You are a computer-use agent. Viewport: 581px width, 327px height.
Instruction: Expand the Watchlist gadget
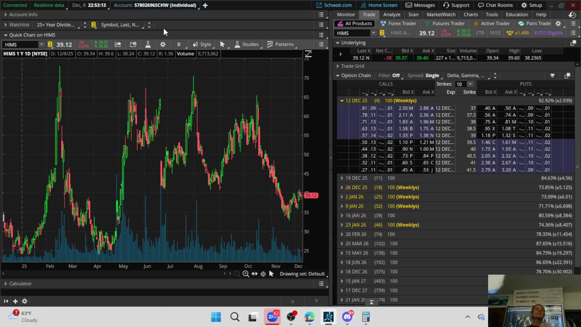5,25
